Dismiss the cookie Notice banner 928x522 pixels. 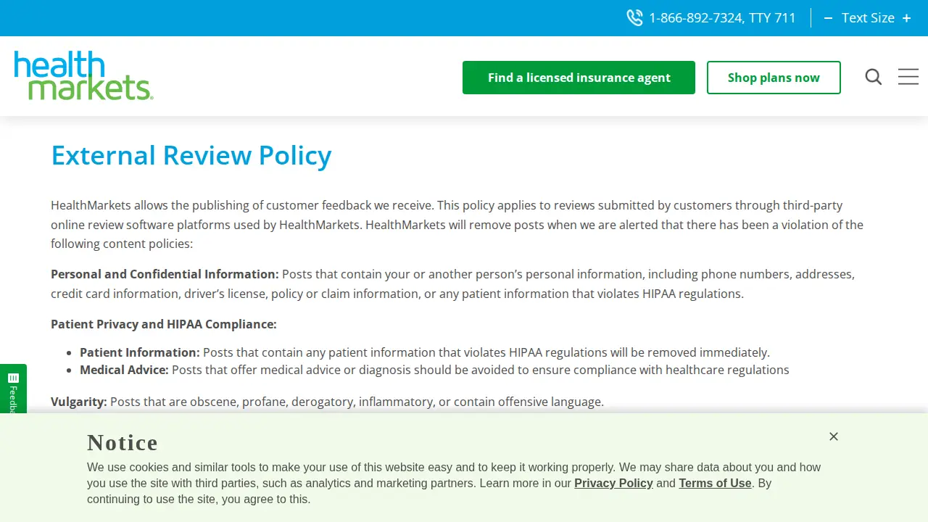pyautogui.click(x=834, y=436)
